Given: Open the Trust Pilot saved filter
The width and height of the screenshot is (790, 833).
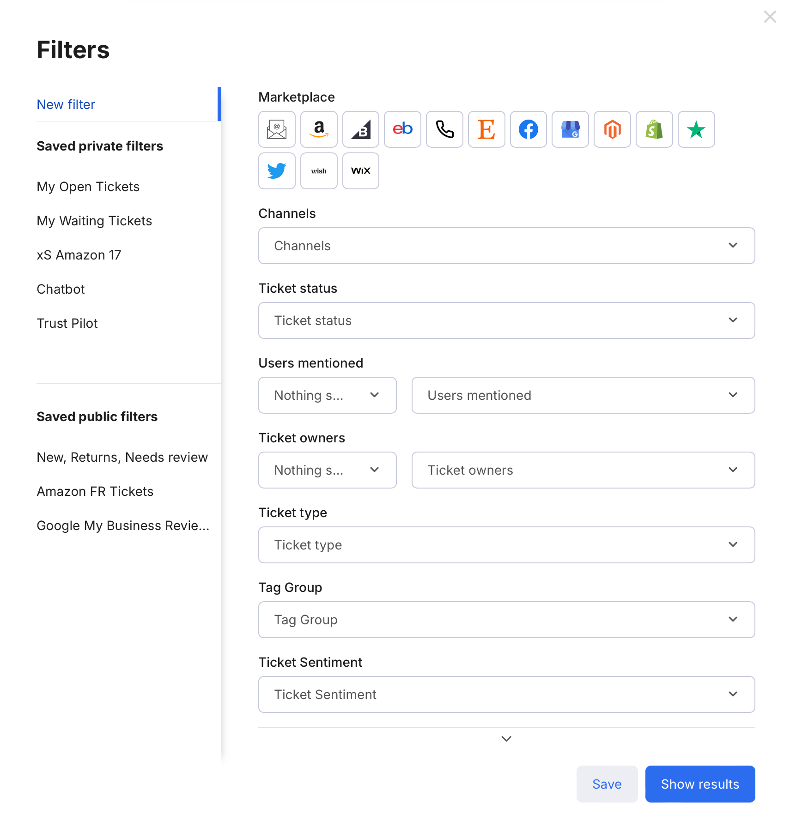Looking at the screenshot, I should click(67, 323).
